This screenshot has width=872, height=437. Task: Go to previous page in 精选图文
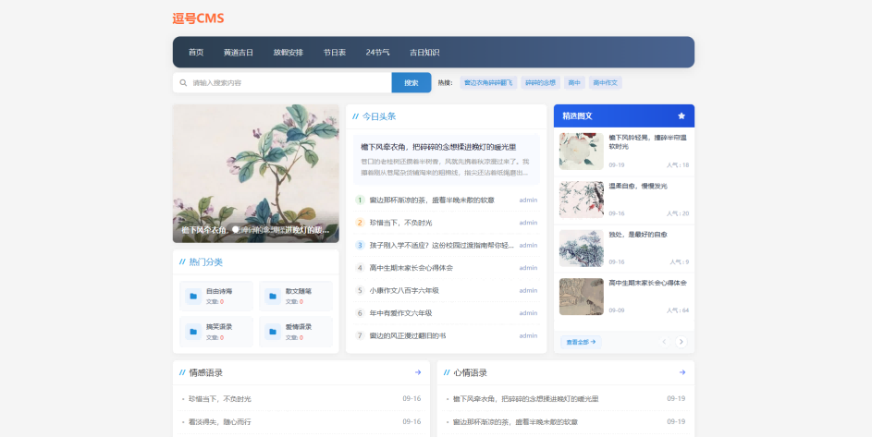tap(664, 342)
